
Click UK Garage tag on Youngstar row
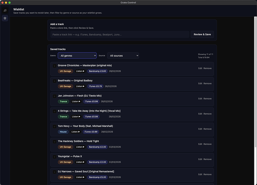[66, 162]
